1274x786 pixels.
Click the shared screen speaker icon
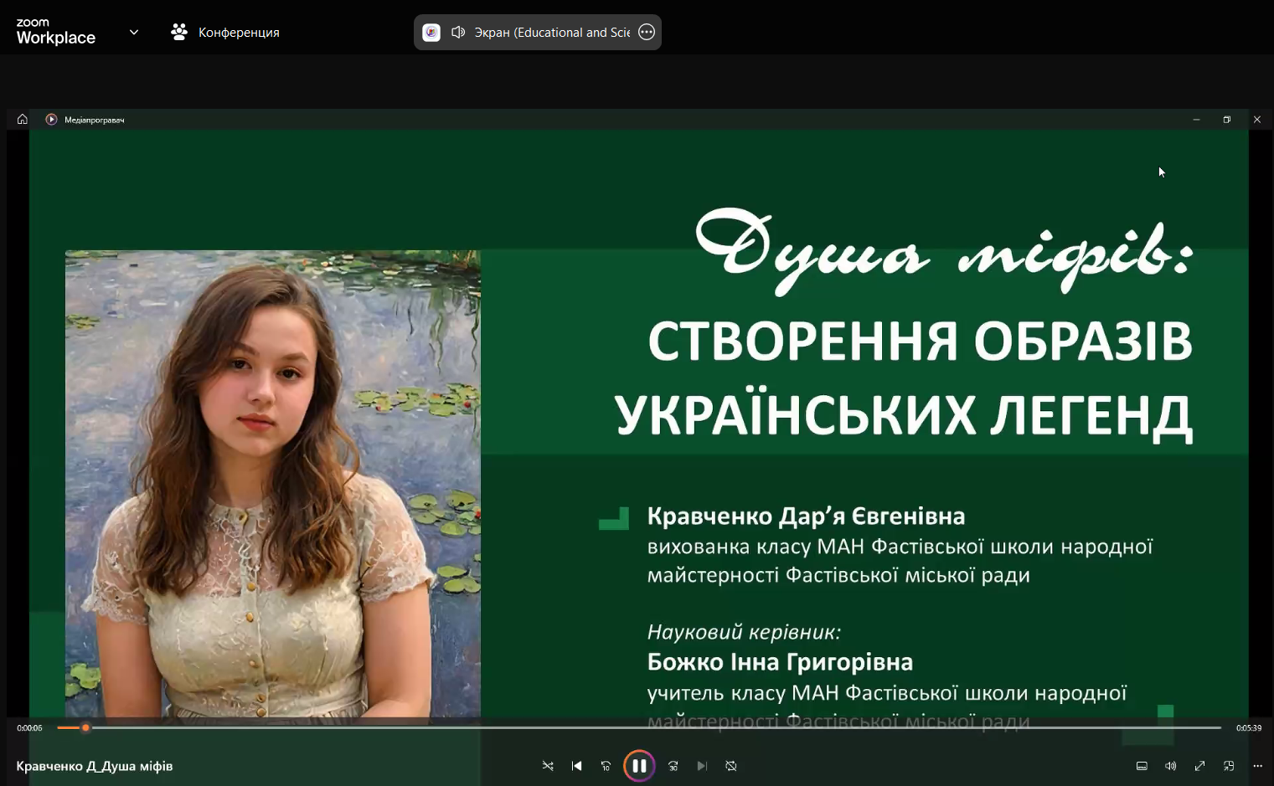458,33
